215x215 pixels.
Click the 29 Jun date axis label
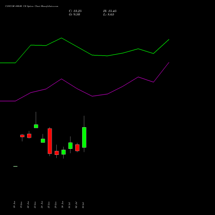point(55,205)
